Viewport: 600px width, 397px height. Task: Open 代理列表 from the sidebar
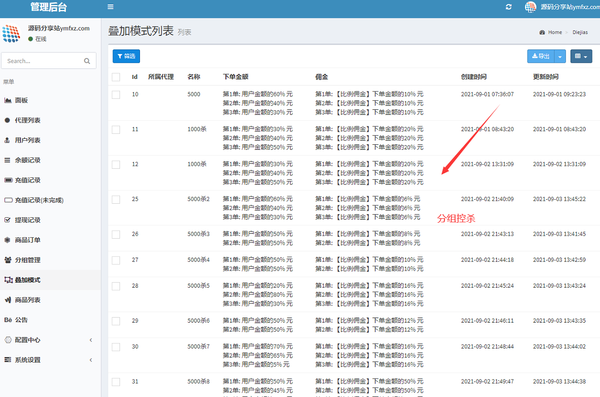point(27,120)
